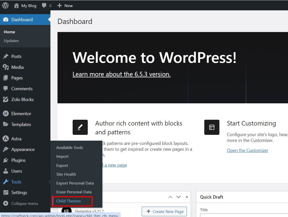Click the plus icon beside New

[60, 6]
